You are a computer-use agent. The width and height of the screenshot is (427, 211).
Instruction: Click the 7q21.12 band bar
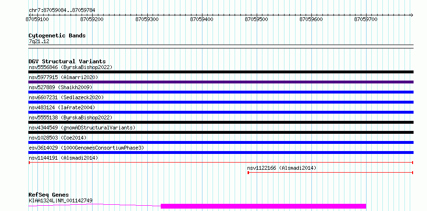click(x=221, y=47)
